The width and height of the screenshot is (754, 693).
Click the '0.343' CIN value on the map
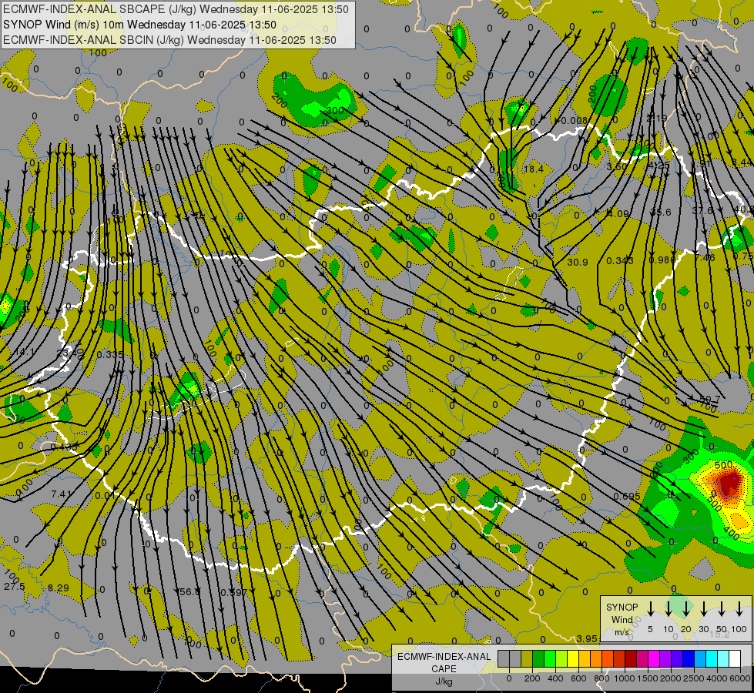click(619, 261)
